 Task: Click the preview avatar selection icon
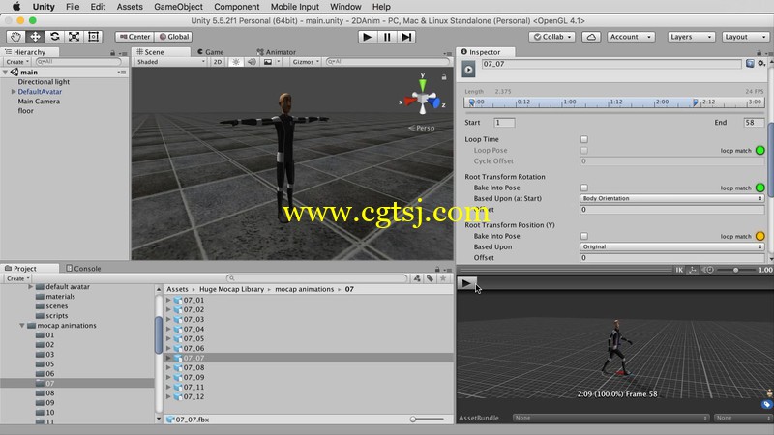coord(769,393)
